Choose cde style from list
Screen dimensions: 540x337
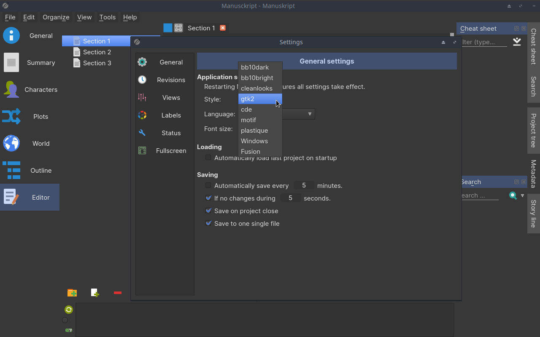pos(260,109)
